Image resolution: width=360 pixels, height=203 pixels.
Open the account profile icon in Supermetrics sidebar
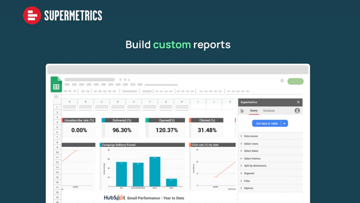297,111
